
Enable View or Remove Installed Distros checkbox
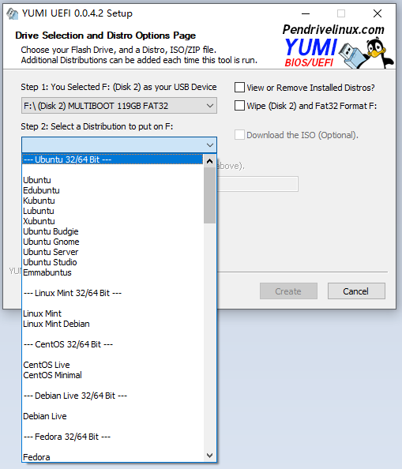(239, 88)
